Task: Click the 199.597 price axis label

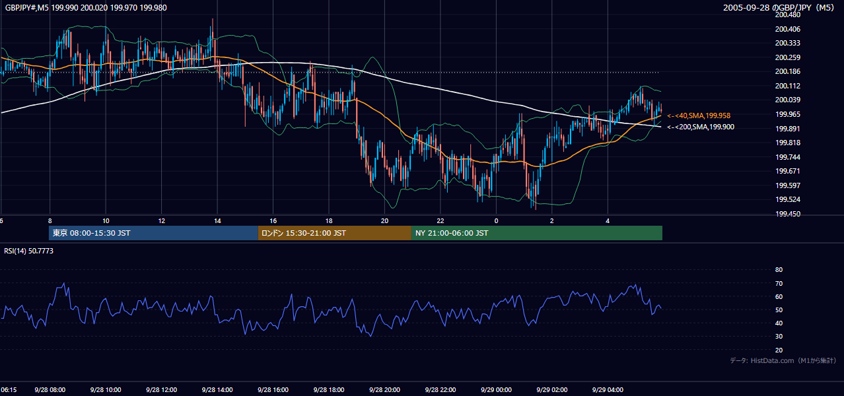Action: point(787,185)
